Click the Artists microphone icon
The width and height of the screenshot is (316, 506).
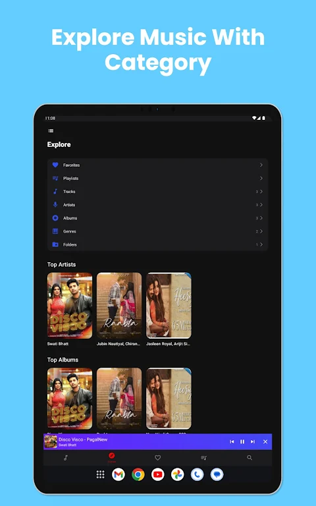55,205
